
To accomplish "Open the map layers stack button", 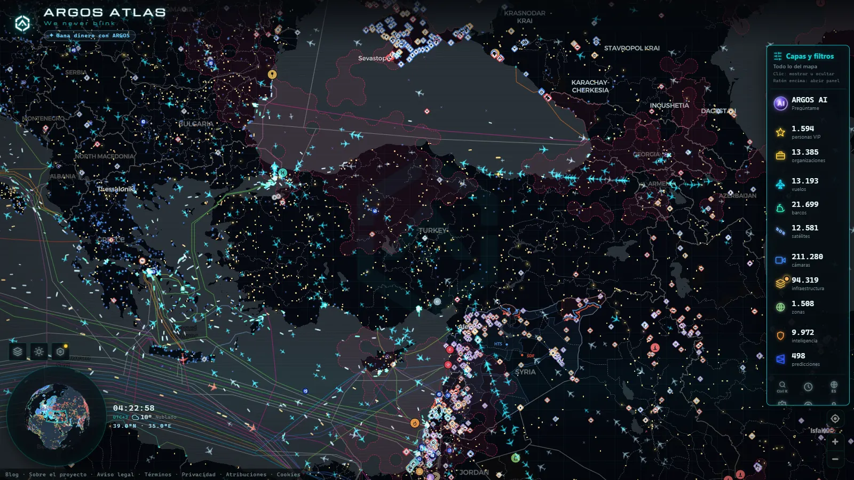I will tap(18, 351).
